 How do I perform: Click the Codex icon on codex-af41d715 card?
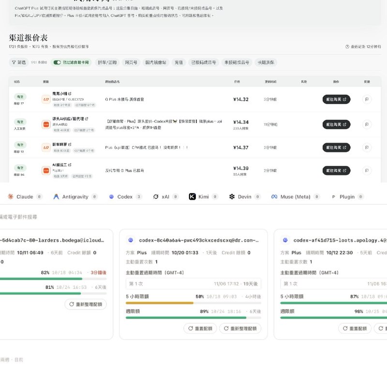285,240
